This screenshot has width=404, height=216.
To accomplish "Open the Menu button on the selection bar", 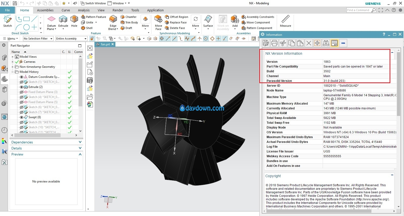I will click(x=10, y=39).
